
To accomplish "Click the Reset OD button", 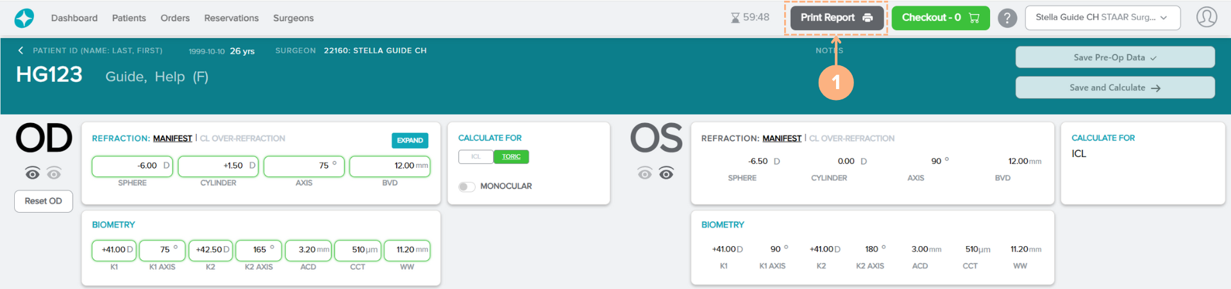I will coord(44,201).
